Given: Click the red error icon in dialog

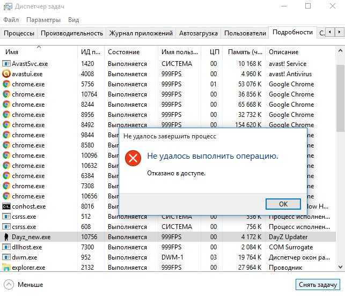Looking at the screenshot, I should tap(133, 158).
